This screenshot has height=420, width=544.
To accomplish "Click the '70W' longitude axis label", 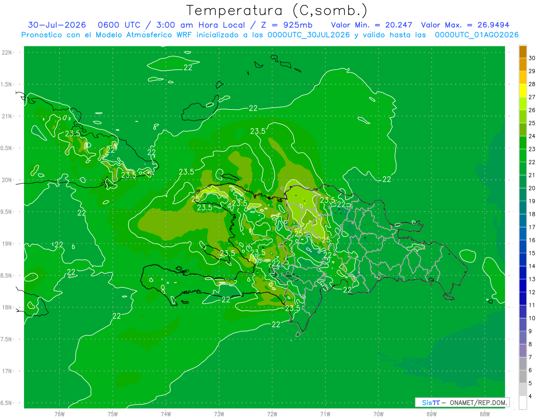I will coord(379,414).
